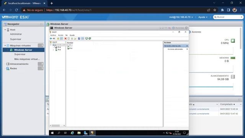Viewport: 245px width, 138px height.
Task: Open the browser extensions puzzle icon
Action: pyautogui.click(x=222, y=10)
